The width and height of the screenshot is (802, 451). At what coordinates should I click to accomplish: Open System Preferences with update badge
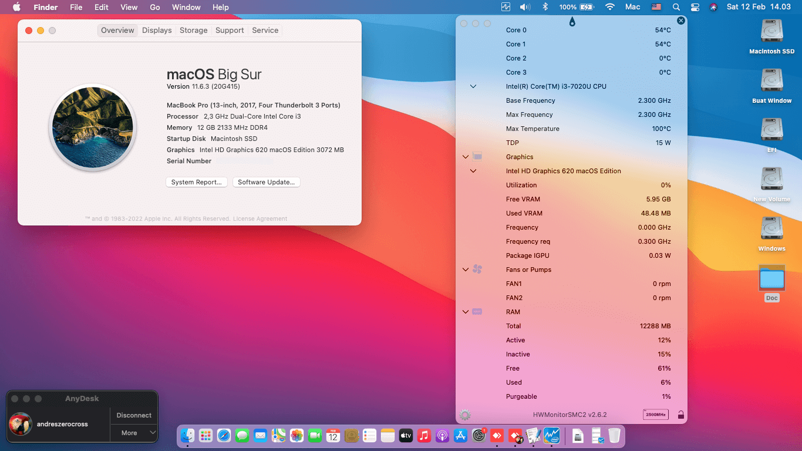point(478,435)
